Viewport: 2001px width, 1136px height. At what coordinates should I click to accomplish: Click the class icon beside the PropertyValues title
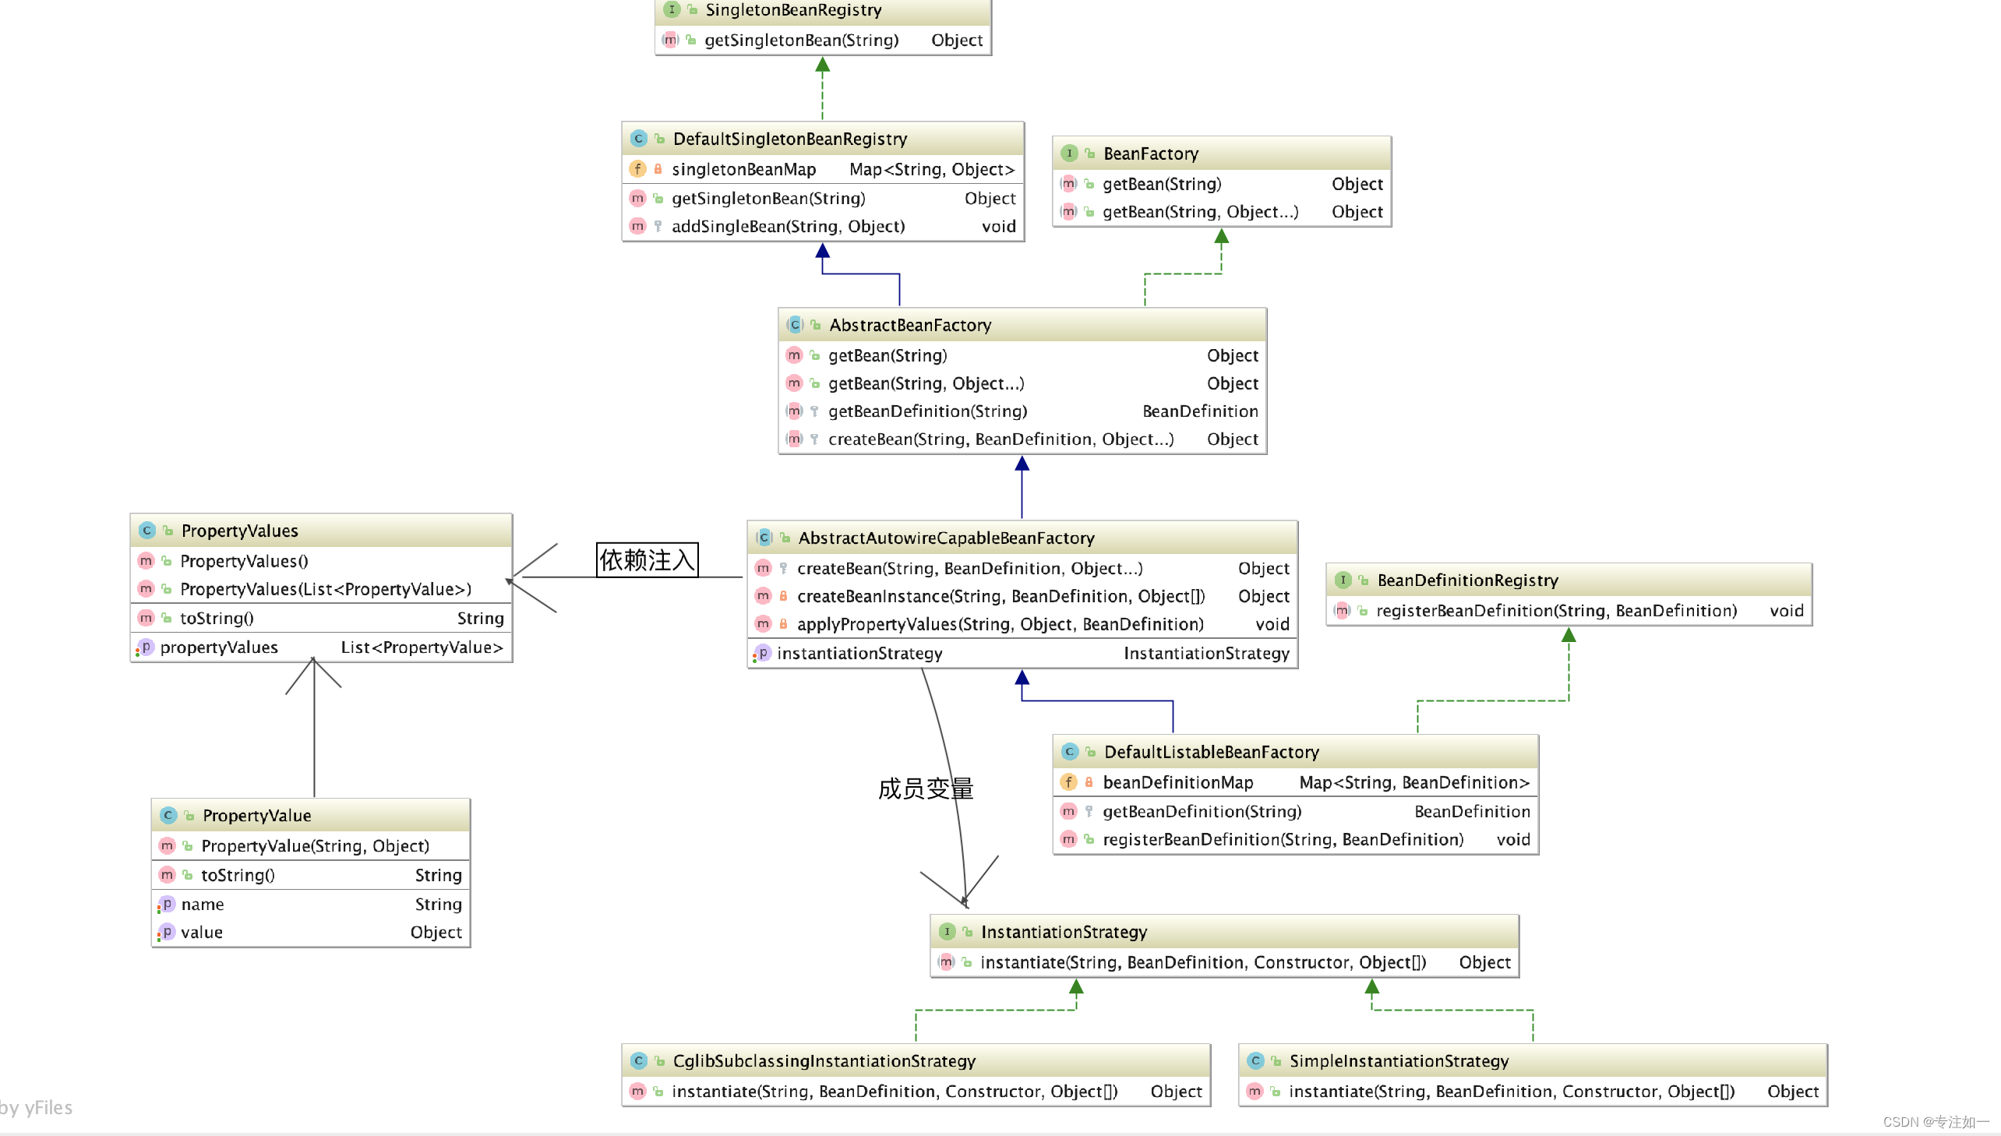(x=146, y=531)
